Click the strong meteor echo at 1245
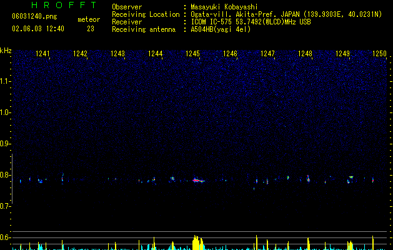Screen dimensions: 393x250 tap(198, 180)
